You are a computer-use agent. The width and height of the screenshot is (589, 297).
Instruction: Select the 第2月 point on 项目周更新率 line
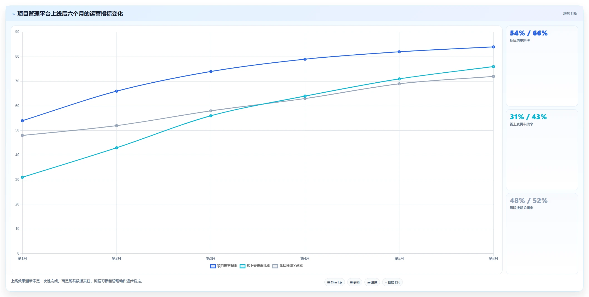116,91
